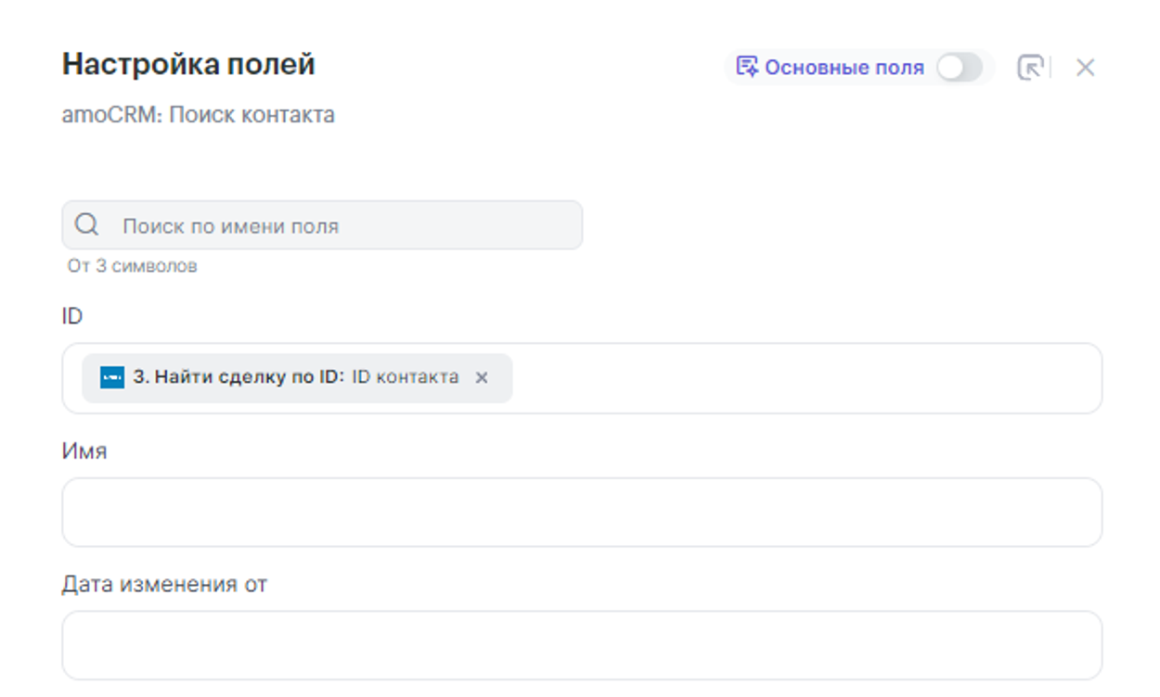
Task: Click the sparkle list icon beside Основные поля
Action: (746, 67)
